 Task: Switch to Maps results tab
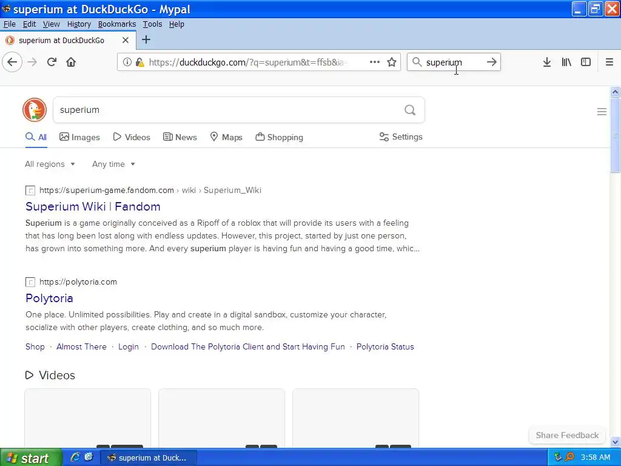click(226, 137)
